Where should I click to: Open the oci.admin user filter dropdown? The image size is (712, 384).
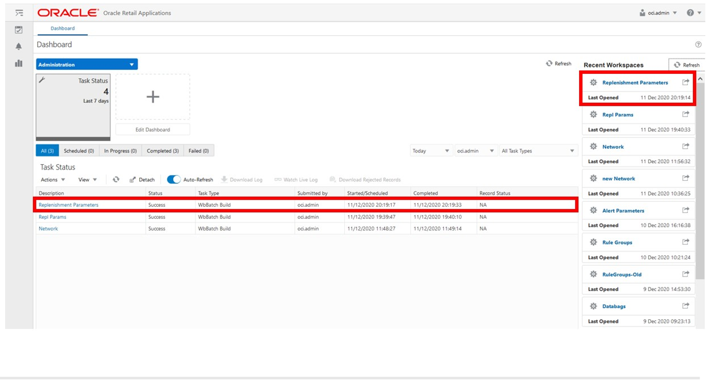(x=476, y=151)
